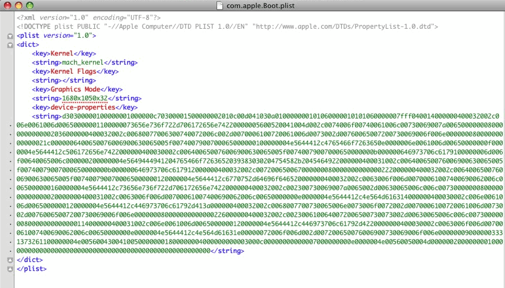505x288 pixels.
Task: Click the closing </dict> fold marker
Action: pos(10,260)
